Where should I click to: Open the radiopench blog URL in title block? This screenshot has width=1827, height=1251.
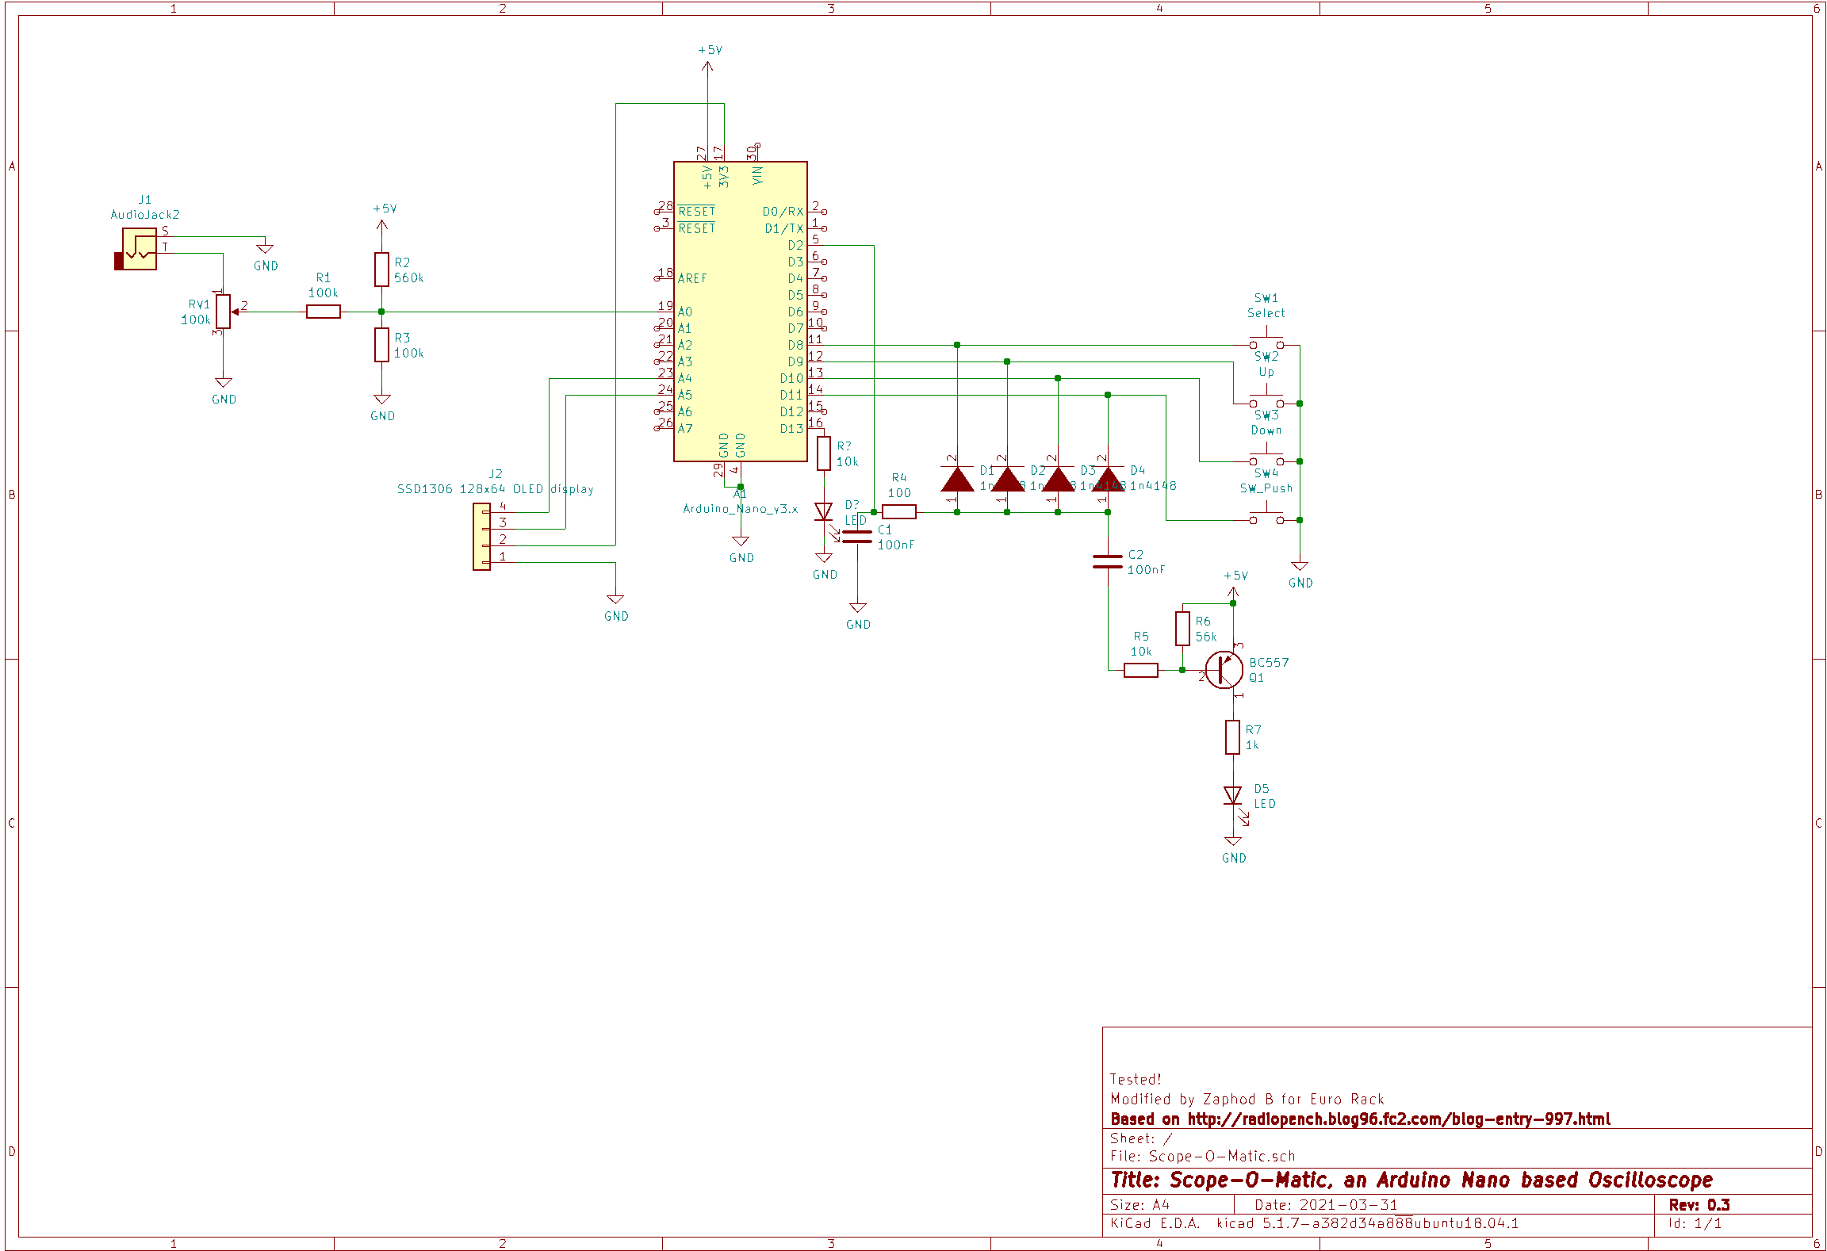1399,1119
